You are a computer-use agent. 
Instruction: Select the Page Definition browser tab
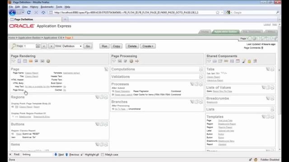[x=35, y=19]
